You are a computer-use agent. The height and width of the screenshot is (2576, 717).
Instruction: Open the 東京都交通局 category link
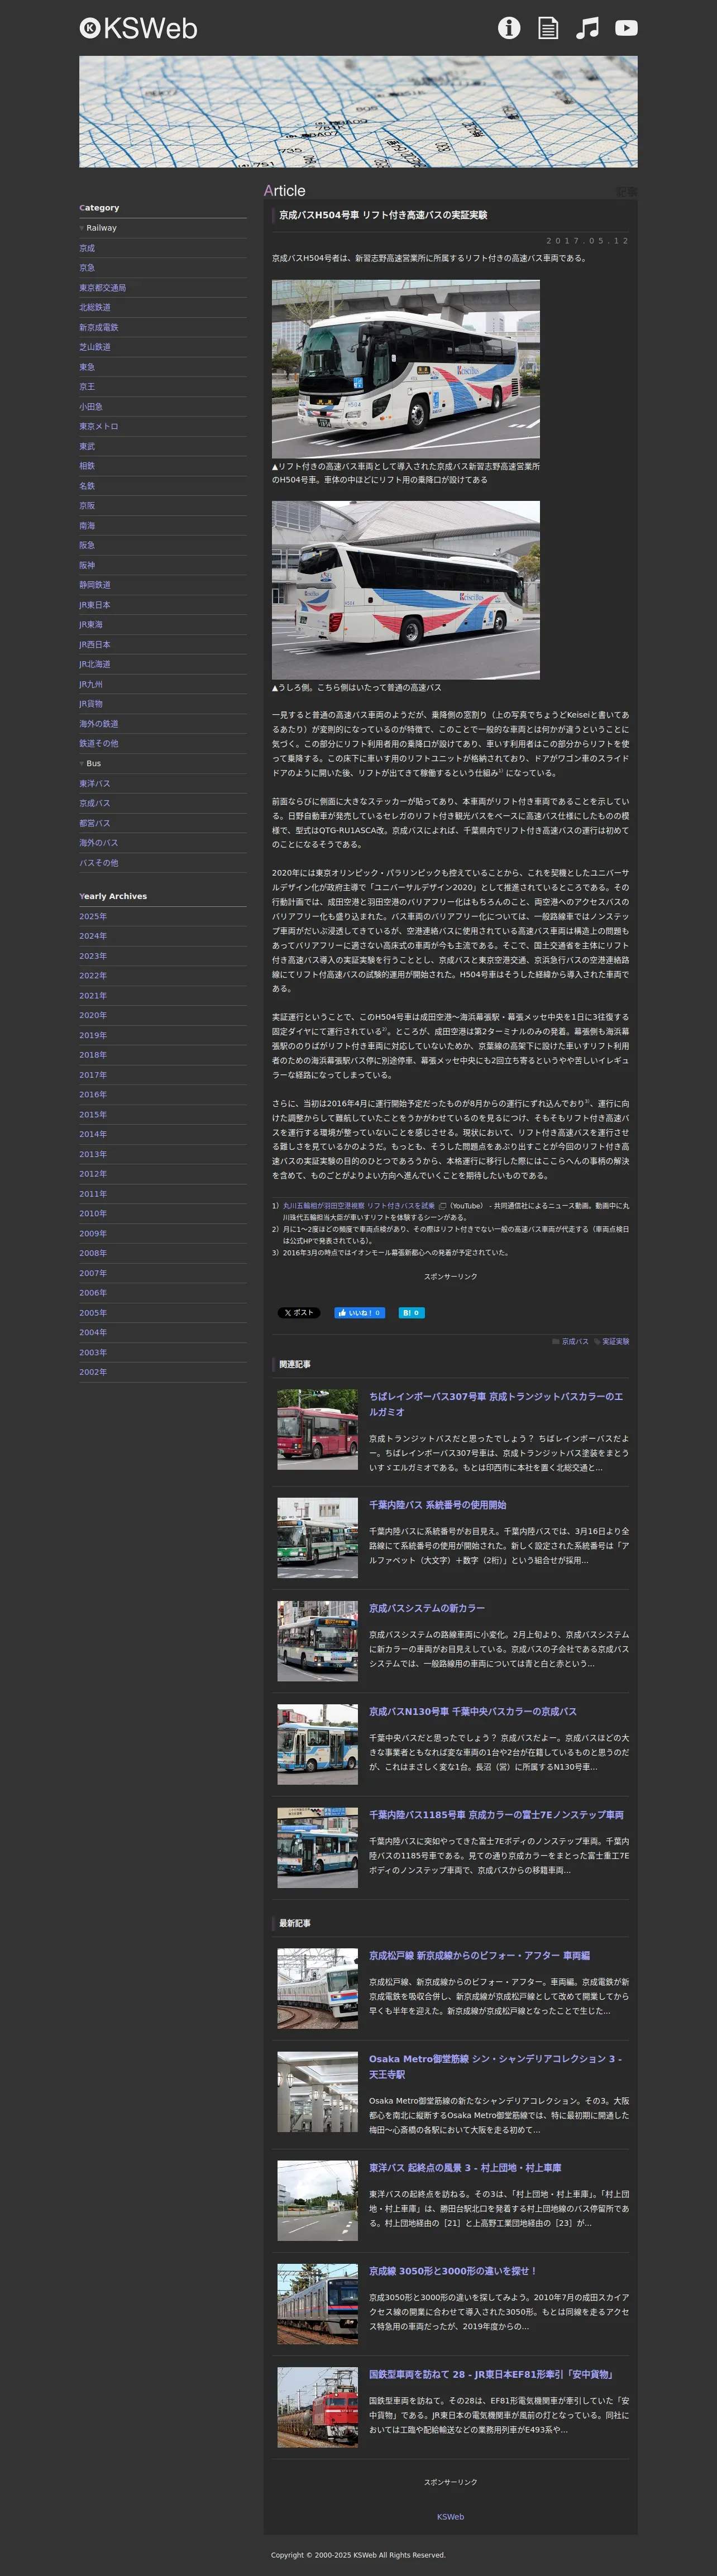103,288
